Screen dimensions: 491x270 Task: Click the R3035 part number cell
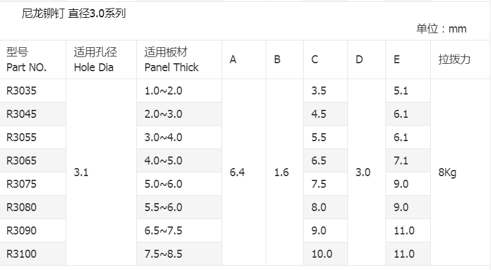[21, 91]
